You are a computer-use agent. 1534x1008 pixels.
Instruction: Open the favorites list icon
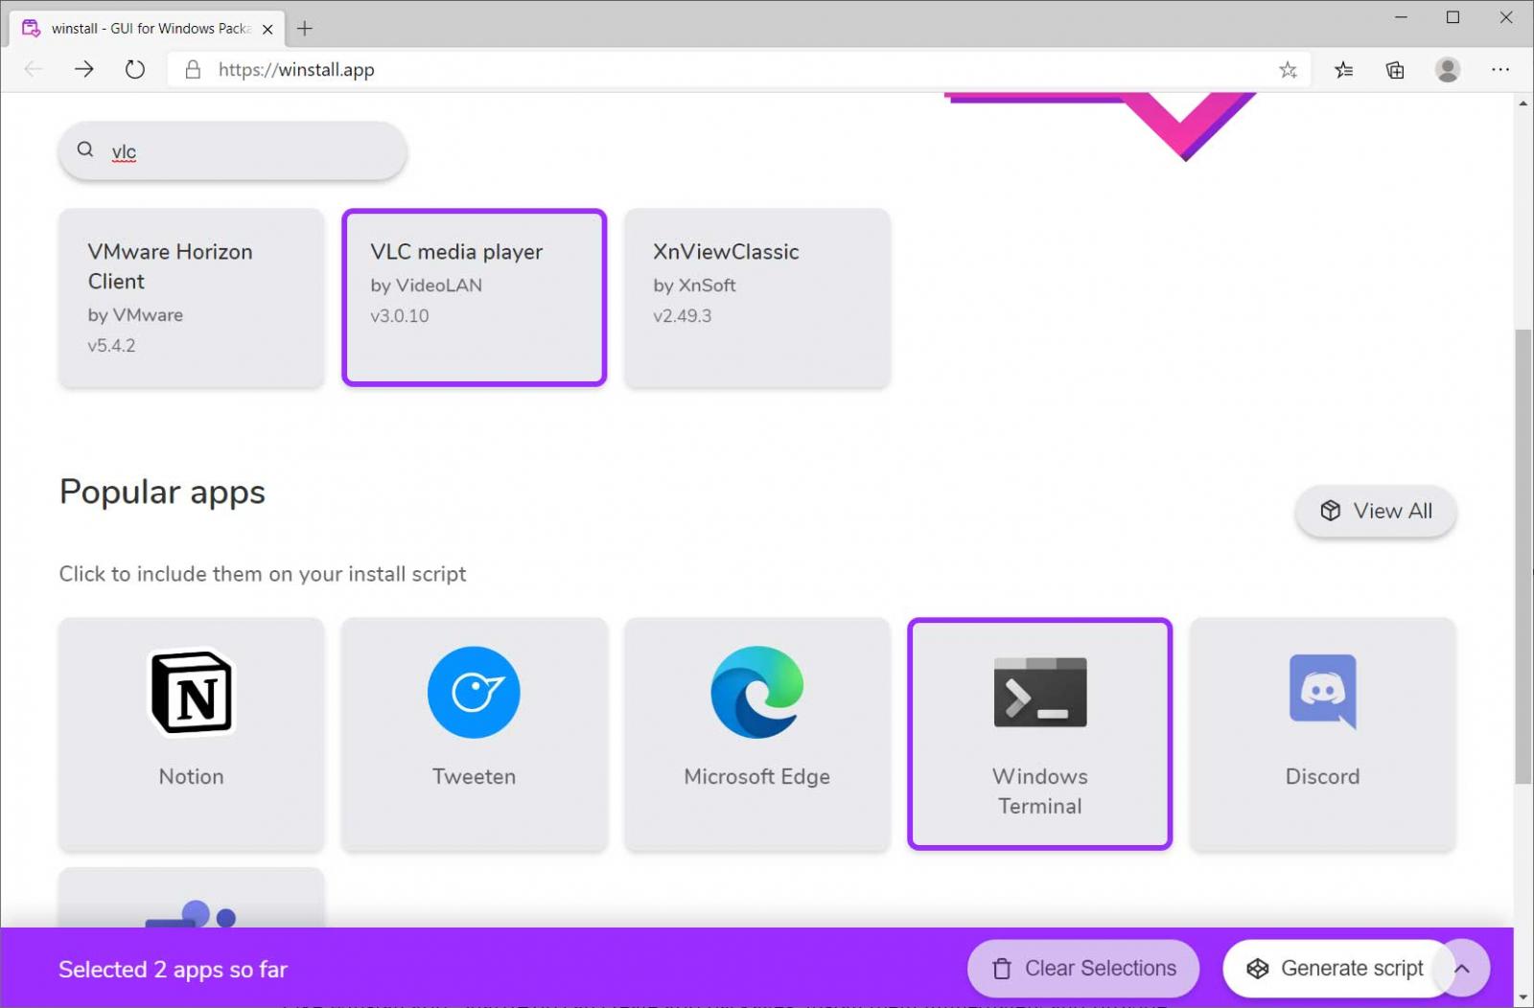coord(1343,70)
